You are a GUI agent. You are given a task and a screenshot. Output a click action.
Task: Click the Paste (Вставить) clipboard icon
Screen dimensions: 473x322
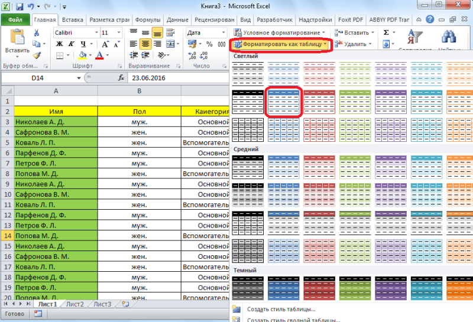pos(17,37)
